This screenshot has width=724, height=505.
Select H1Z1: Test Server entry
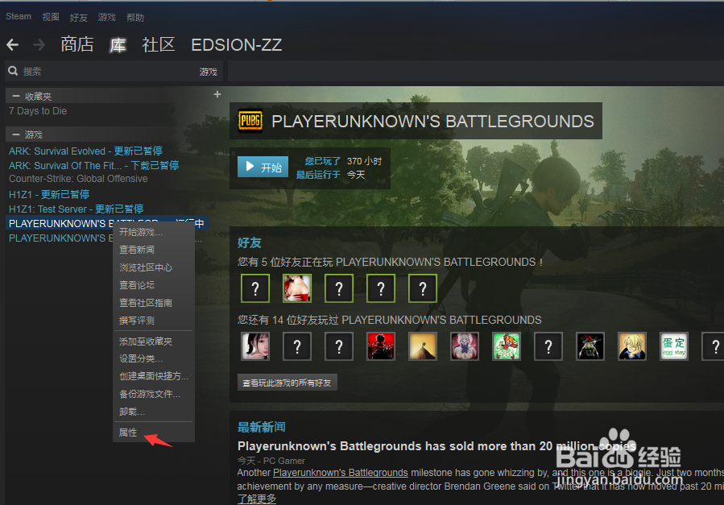[77, 209]
